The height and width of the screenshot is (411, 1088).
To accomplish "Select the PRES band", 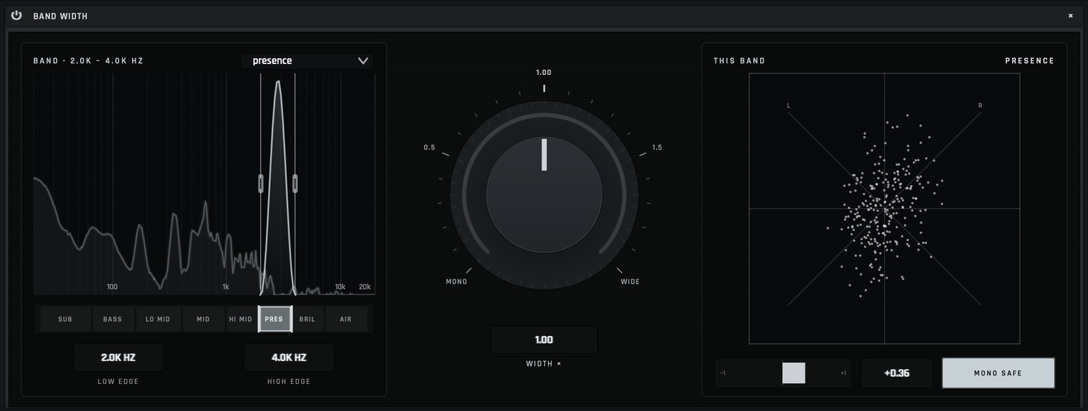I will (275, 319).
